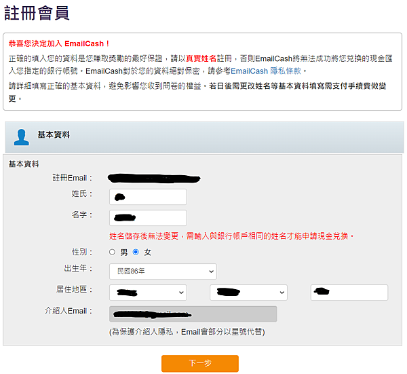
Task: Open the first 居住地區 city dropdown
Action: (x=148, y=293)
